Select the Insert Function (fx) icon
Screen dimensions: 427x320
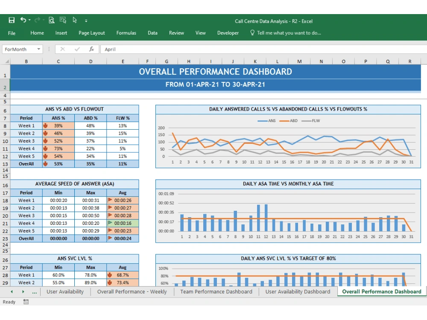click(x=91, y=49)
